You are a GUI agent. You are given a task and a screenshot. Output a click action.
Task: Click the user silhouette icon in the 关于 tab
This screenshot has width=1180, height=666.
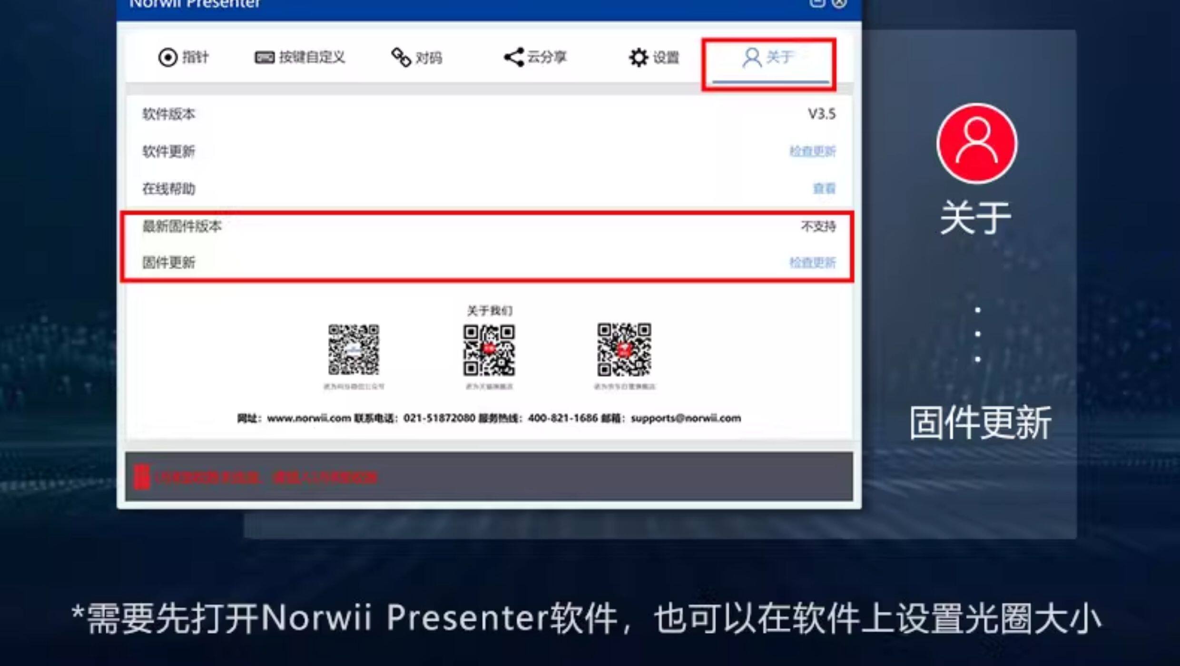[x=752, y=58]
